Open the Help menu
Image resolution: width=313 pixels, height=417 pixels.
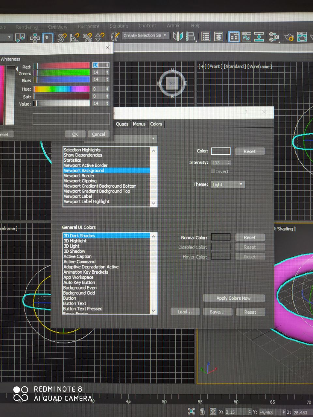tap(196, 25)
